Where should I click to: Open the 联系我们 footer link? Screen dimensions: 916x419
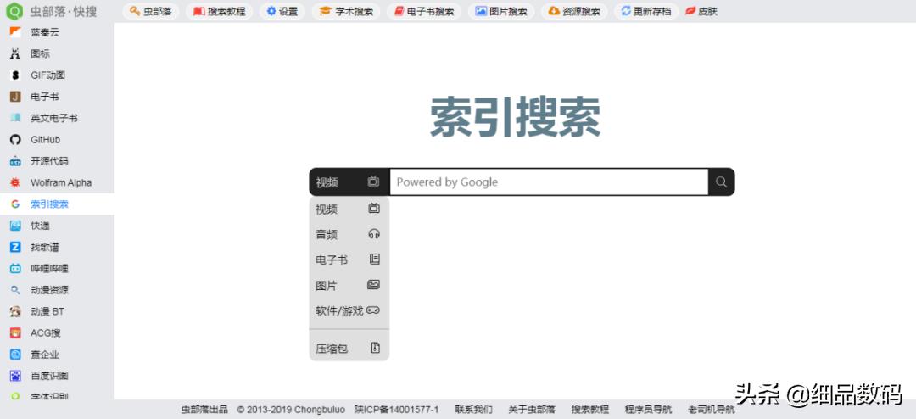pos(474,410)
